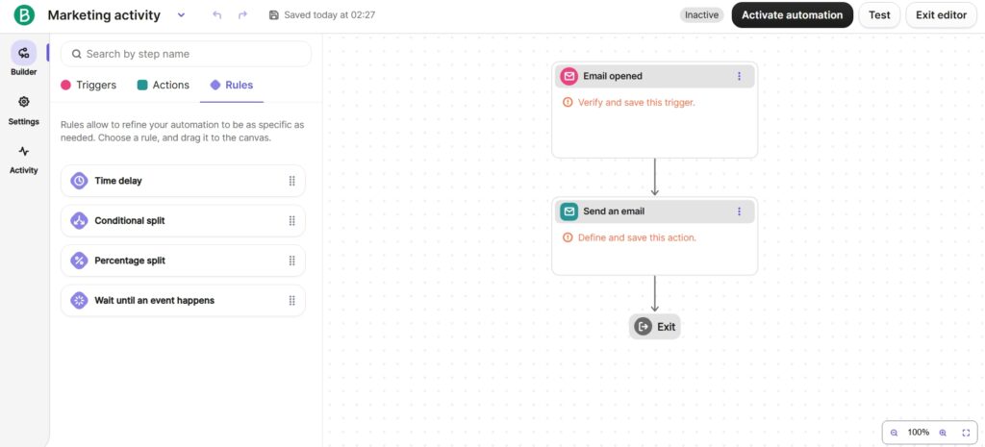Click the Activate automation button
This screenshot has width=985, height=447.
click(x=792, y=15)
